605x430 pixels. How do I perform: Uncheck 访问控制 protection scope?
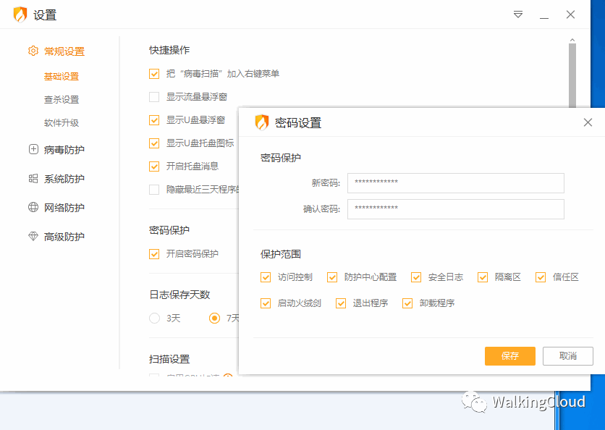[x=266, y=277]
